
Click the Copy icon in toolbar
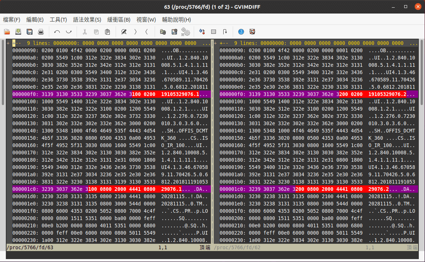click(96, 32)
